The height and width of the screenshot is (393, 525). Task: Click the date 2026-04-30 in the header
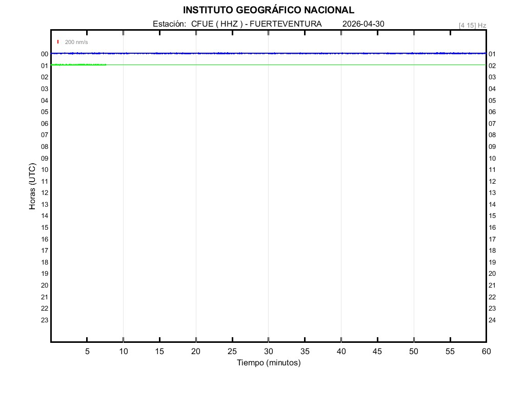(363, 24)
